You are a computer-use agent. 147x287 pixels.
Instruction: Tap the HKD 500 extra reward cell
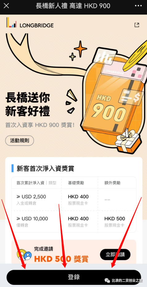115,222
